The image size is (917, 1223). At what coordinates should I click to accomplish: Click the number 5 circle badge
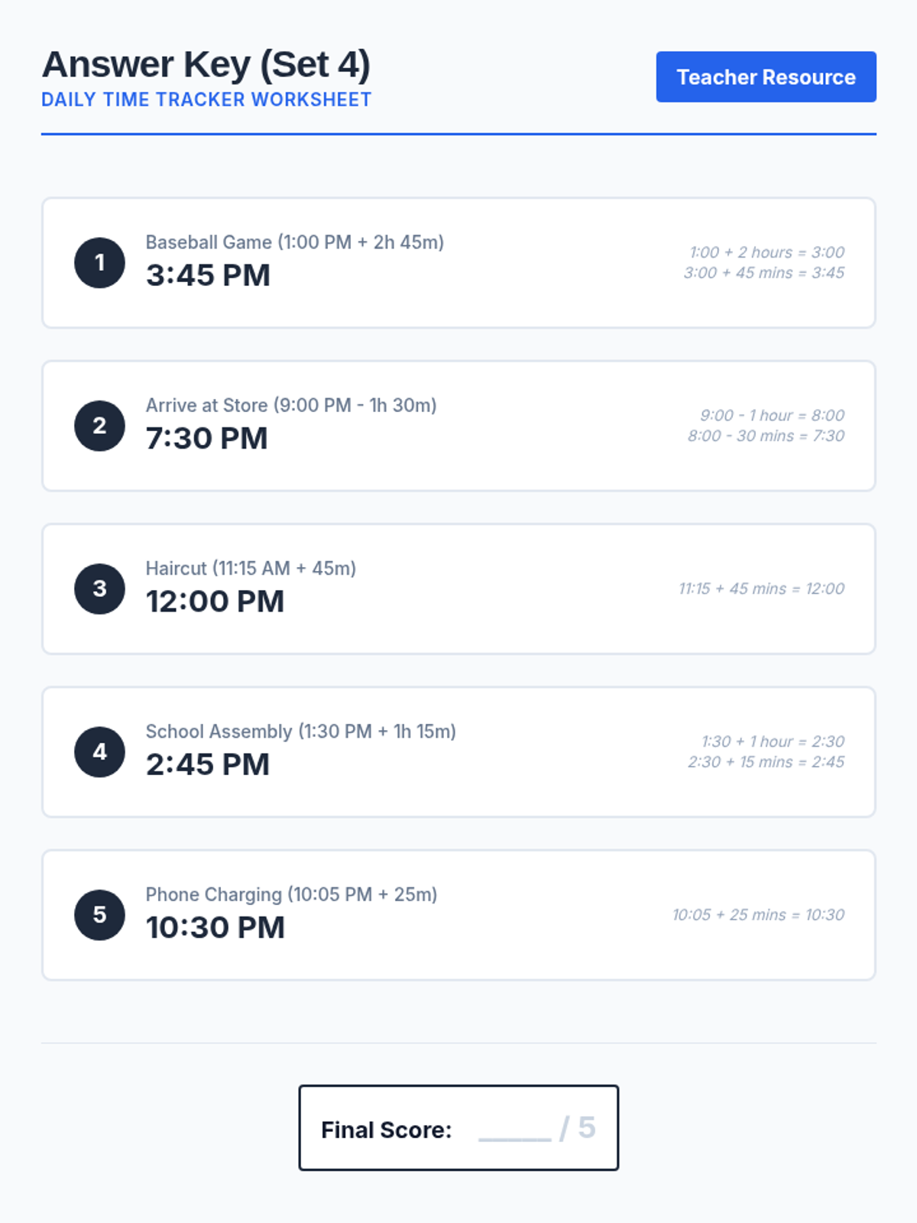click(x=99, y=915)
